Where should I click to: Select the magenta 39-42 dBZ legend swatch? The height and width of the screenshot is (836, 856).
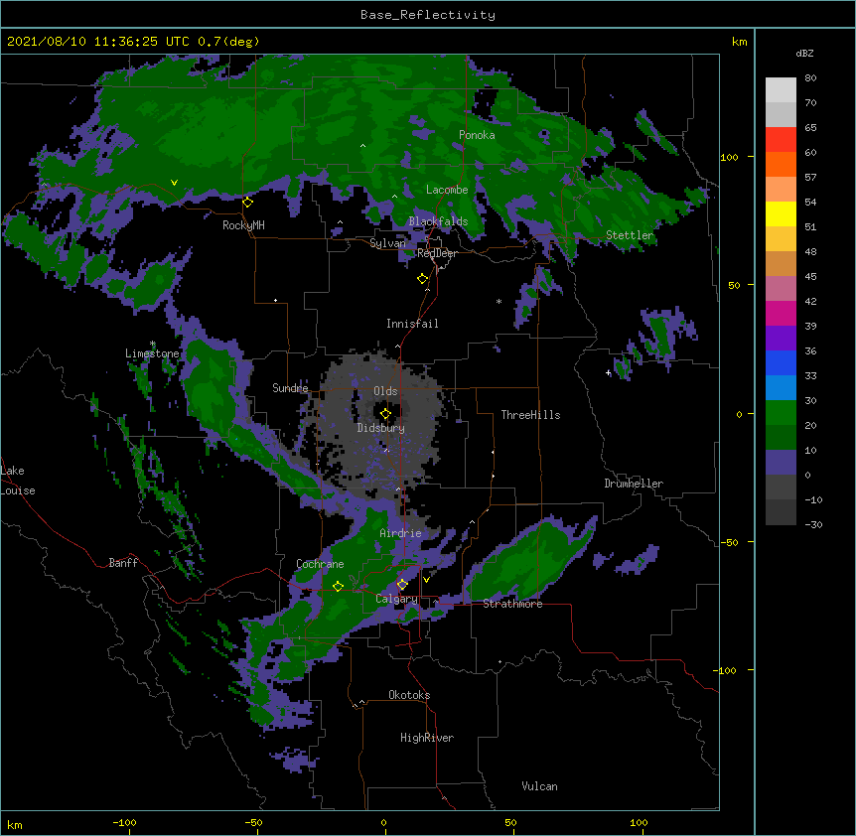[781, 313]
